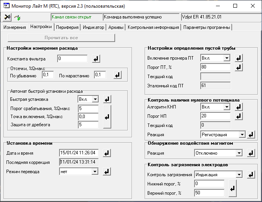Click the Прочитать все button
Image resolution: width=262 pixels, height=202 pixels.
(61, 38)
